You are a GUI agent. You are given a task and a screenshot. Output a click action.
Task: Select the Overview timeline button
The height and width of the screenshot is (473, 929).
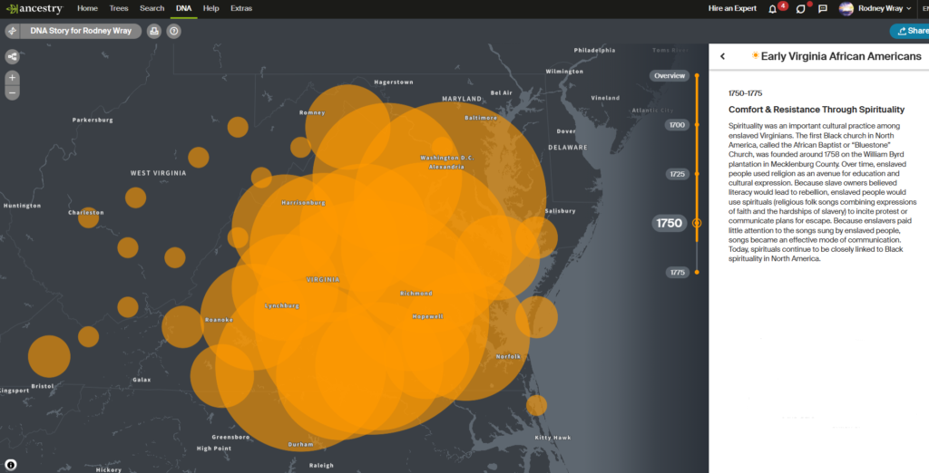[x=670, y=76]
